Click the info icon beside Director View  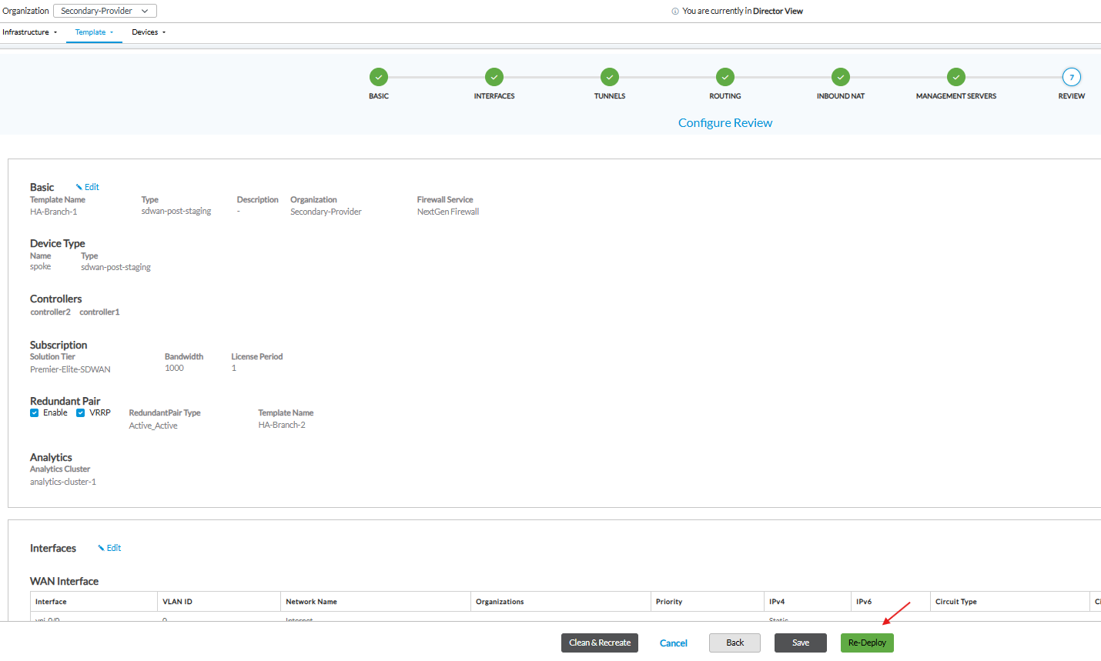675,12
